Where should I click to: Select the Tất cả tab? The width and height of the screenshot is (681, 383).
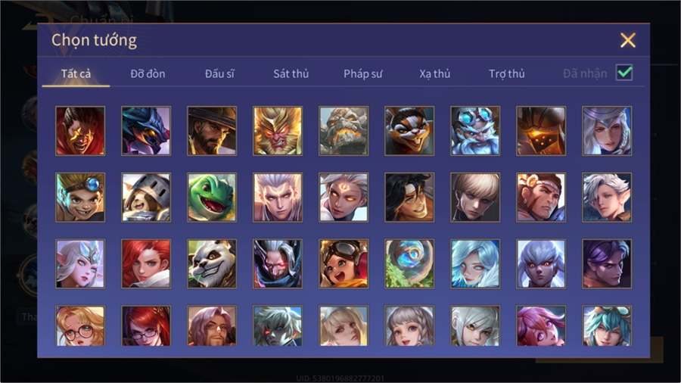coord(76,74)
